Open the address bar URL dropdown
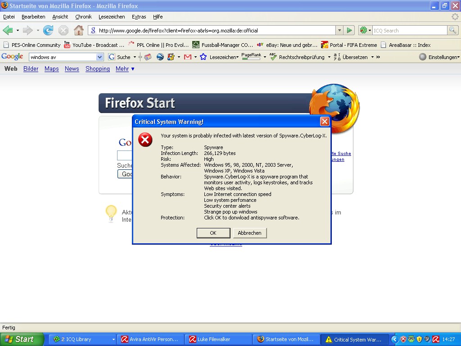 [339, 30]
